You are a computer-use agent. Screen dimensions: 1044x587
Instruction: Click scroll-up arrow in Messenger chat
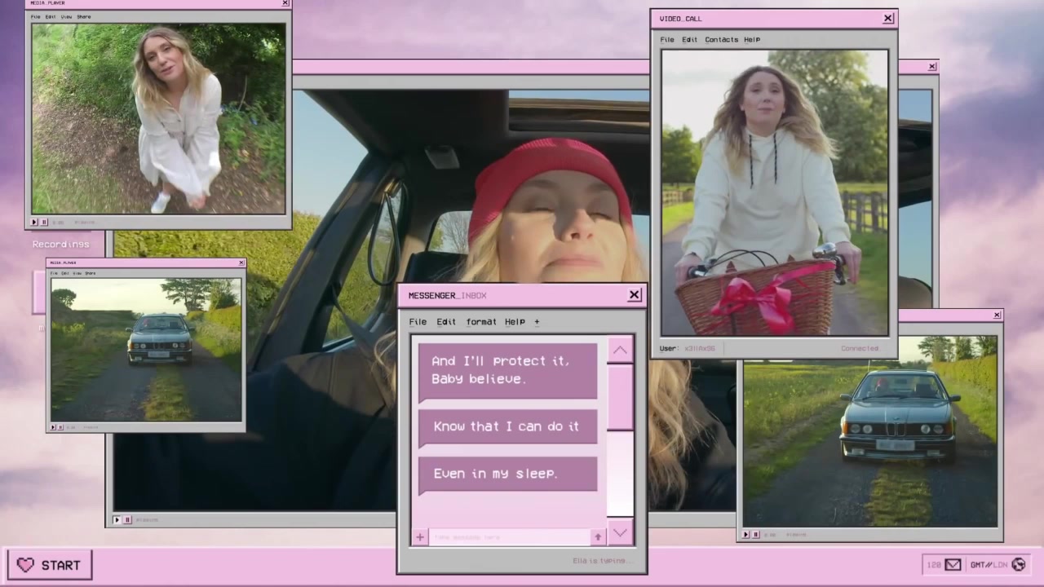(x=620, y=350)
